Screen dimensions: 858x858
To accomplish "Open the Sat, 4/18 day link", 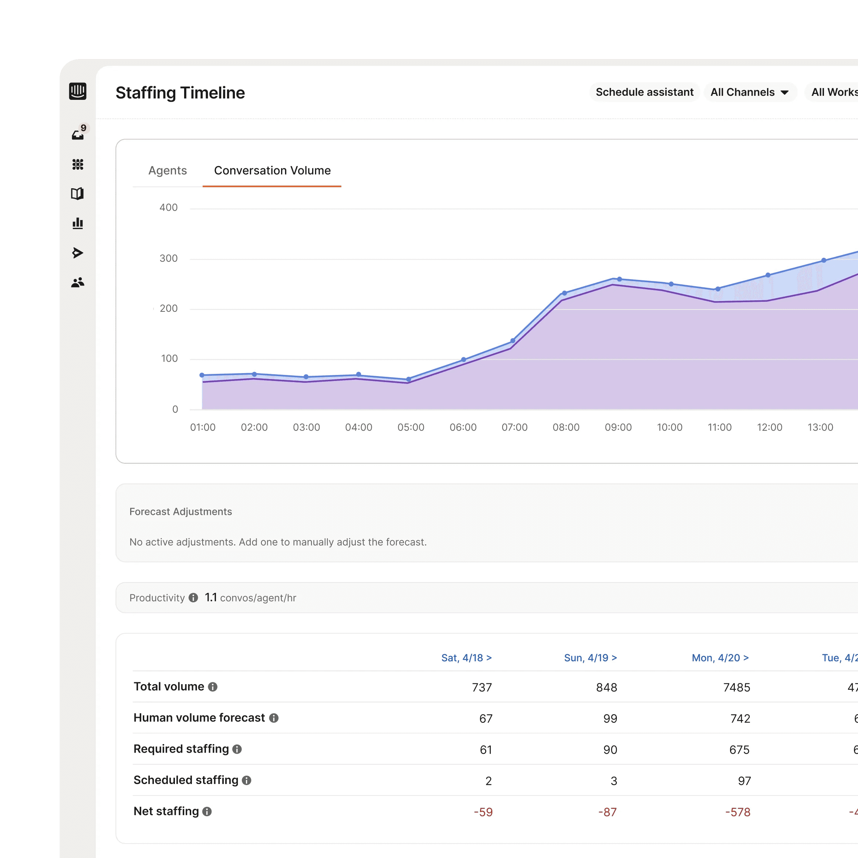I will [466, 658].
